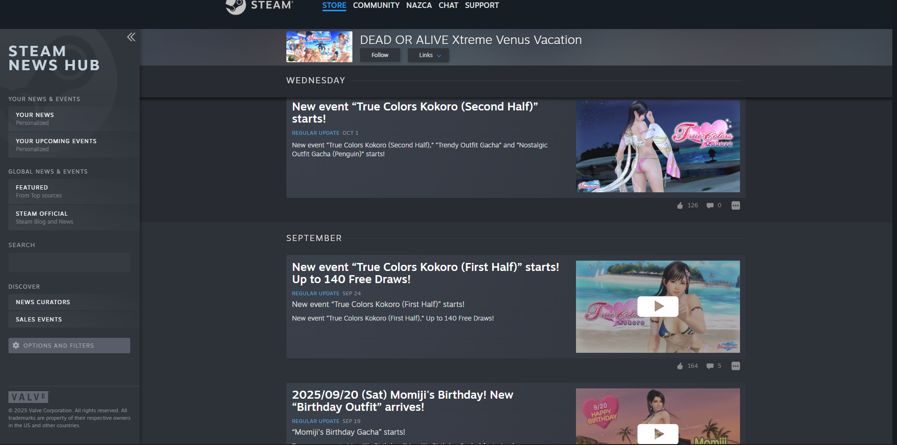Open the SUPPORT page
This screenshot has height=445, width=897.
click(x=482, y=6)
